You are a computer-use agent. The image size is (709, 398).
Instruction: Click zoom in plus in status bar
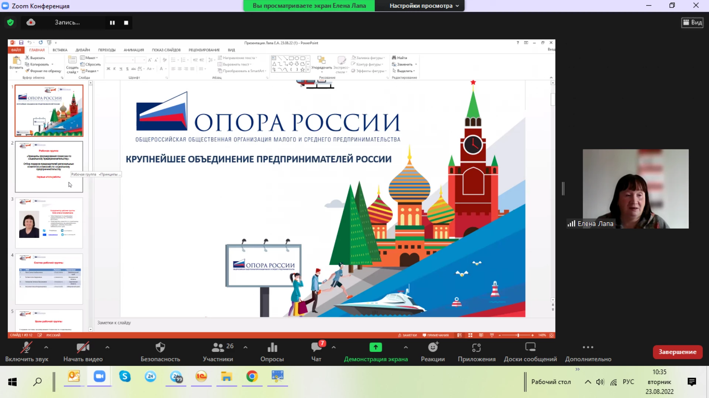[x=532, y=335]
